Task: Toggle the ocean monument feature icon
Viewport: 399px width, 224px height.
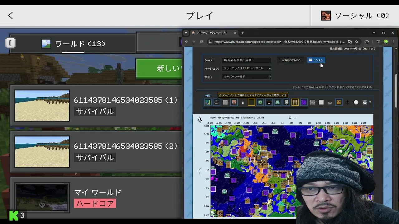Action: click(277, 102)
